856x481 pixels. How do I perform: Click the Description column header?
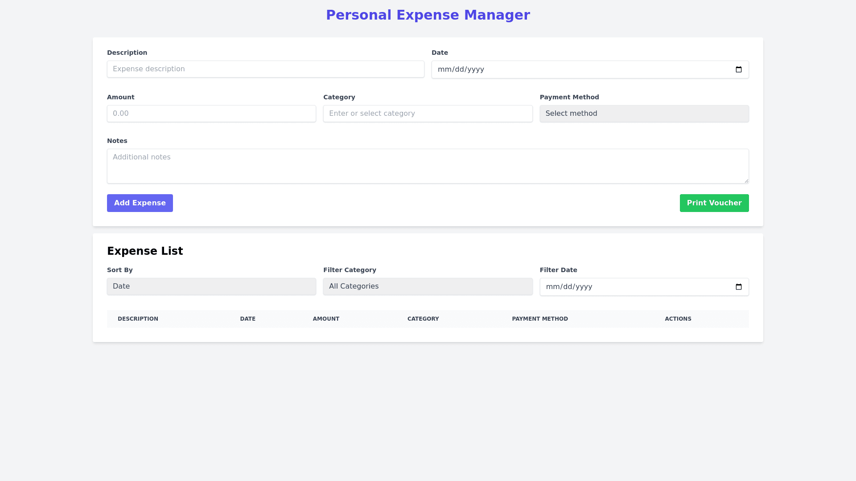(138, 319)
